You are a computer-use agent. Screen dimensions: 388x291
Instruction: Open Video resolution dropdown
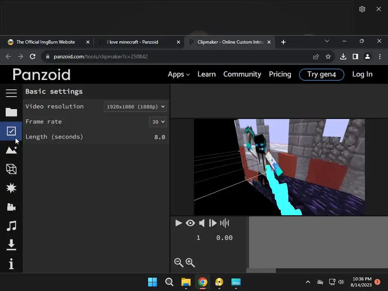point(135,106)
